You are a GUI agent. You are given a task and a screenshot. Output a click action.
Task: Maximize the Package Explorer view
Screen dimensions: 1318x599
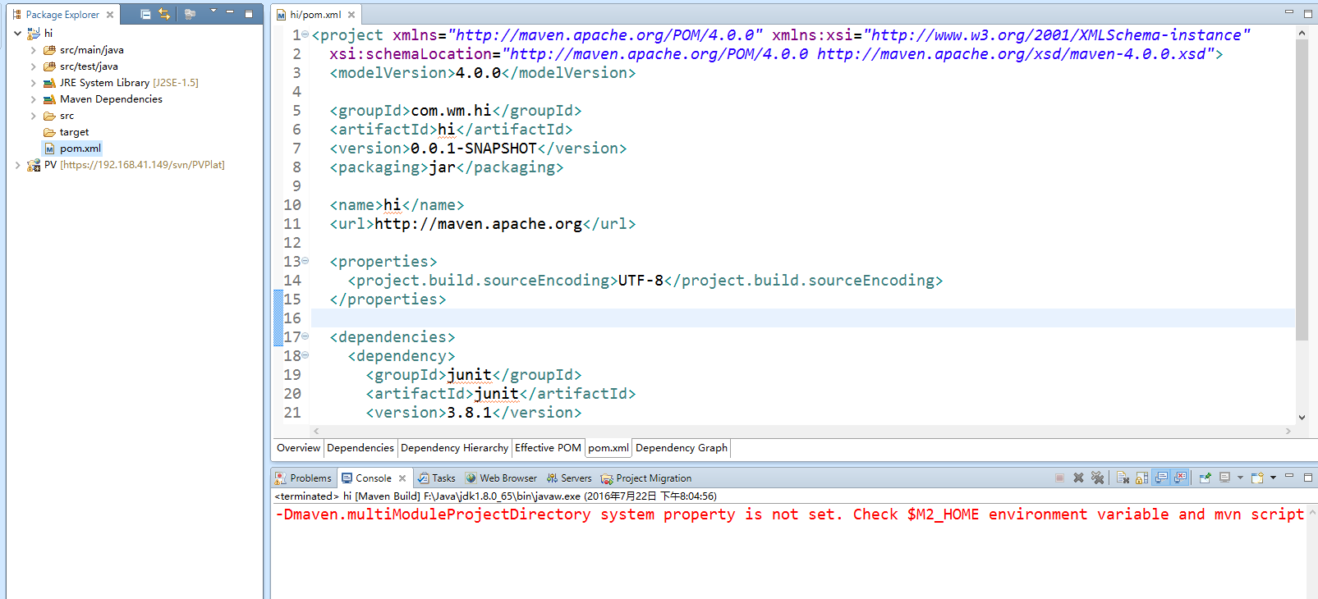tap(249, 13)
